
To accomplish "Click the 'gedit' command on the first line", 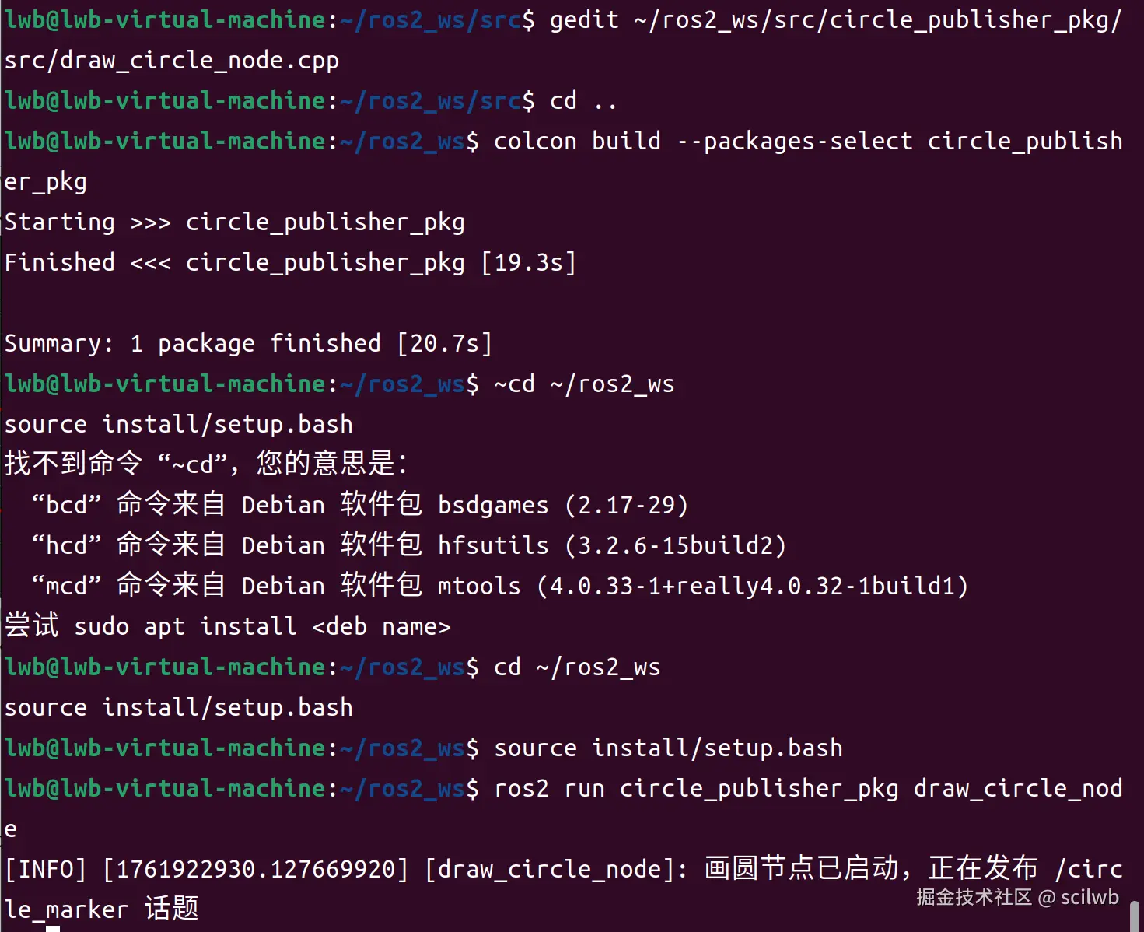I will point(584,19).
